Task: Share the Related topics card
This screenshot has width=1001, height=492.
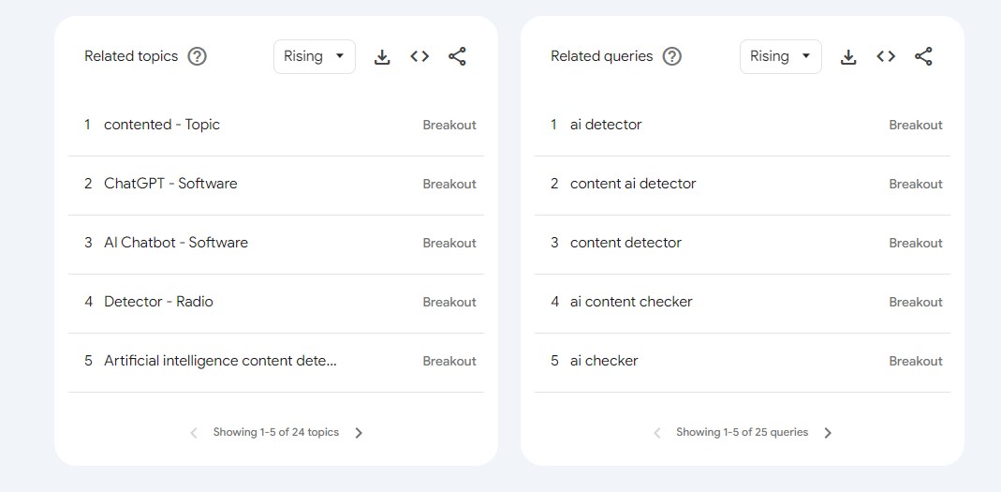Action: point(457,57)
